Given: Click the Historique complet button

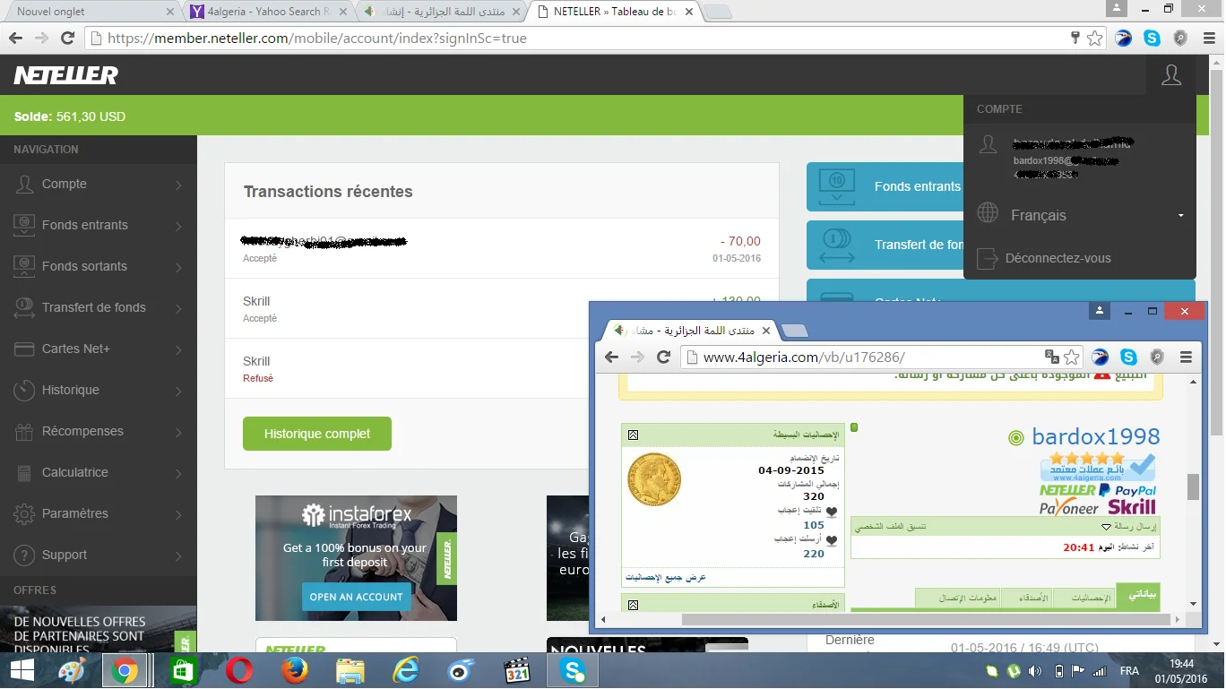Looking at the screenshot, I should tap(316, 434).
